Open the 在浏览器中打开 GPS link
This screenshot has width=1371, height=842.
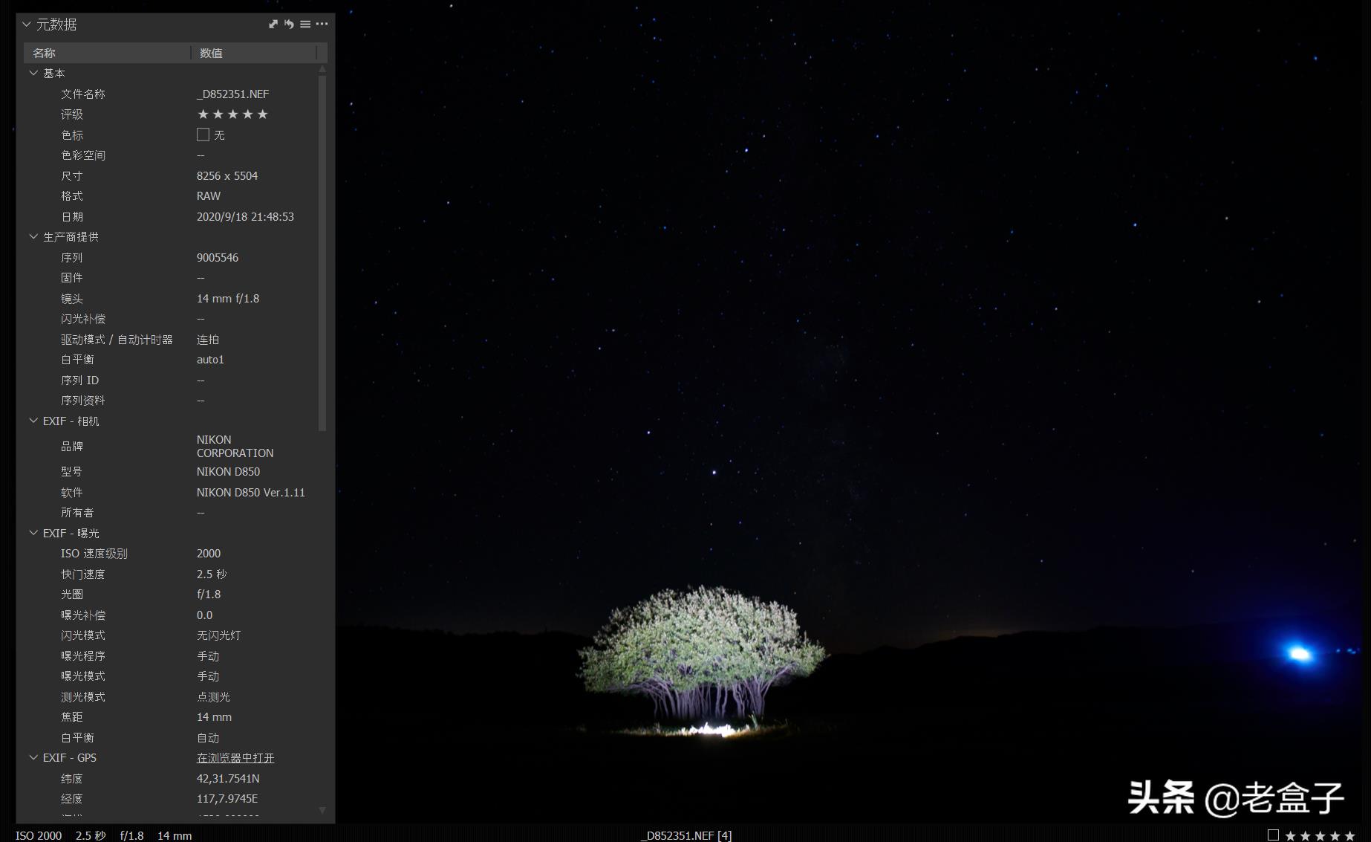tap(235, 758)
